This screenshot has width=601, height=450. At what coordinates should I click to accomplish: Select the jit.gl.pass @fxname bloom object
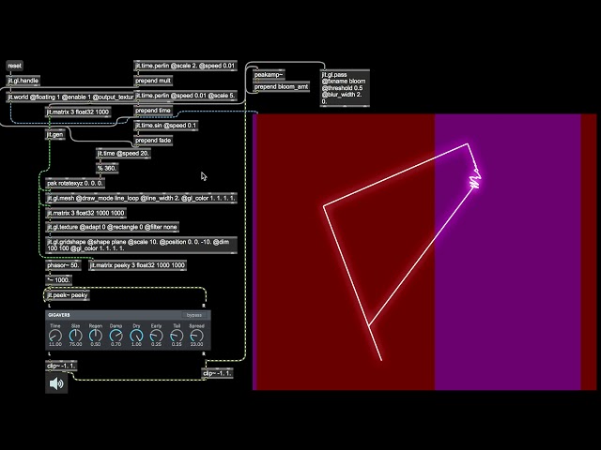[345, 88]
